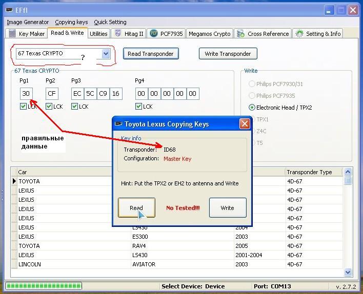Click the Pg2 field containing CF

[52, 93]
